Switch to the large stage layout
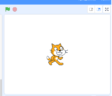The width and height of the screenshot is (112, 96). click(99, 9)
